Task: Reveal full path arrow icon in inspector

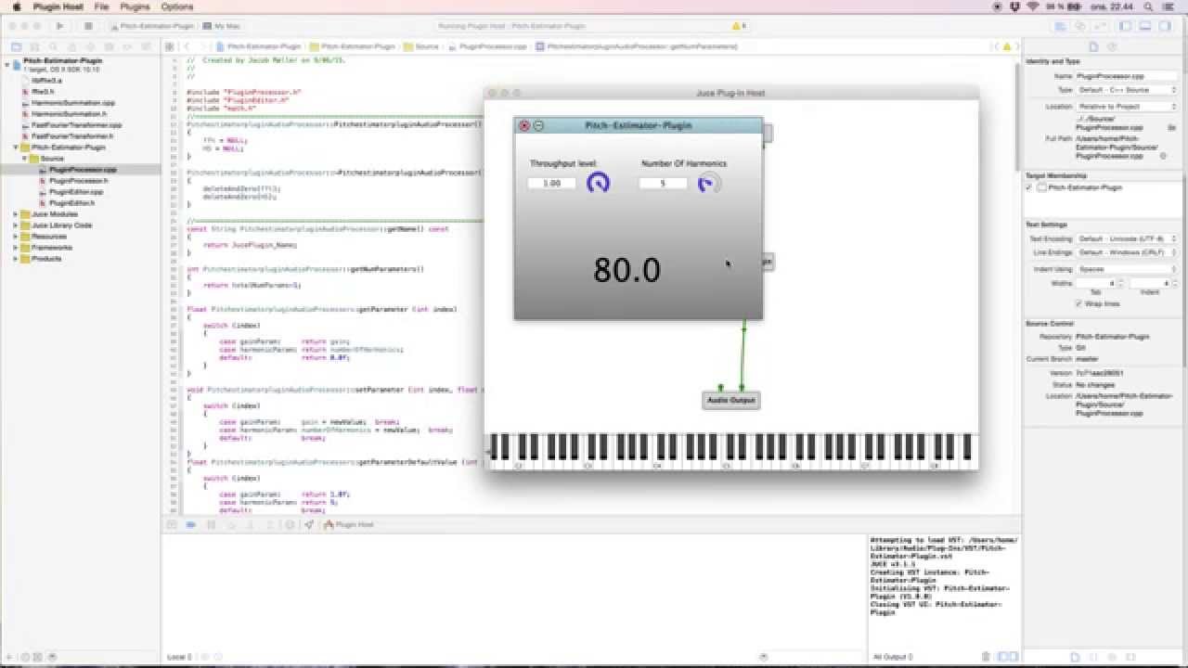Action: coord(1163,156)
